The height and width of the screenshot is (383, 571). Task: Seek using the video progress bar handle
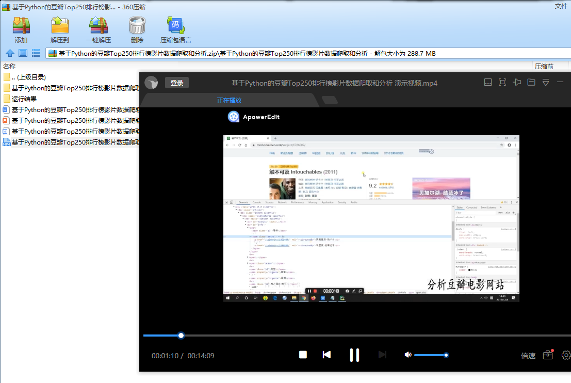point(181,336)
